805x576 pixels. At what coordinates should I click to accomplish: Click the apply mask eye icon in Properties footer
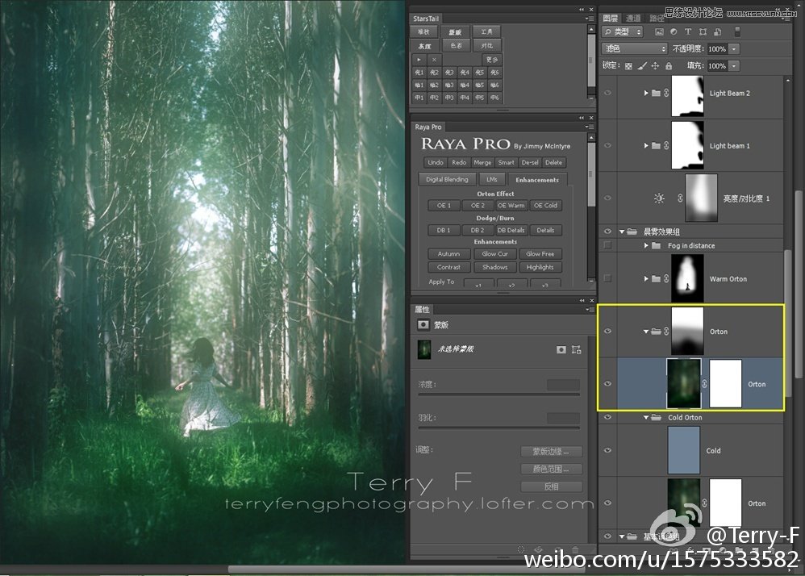pos(538,549)
